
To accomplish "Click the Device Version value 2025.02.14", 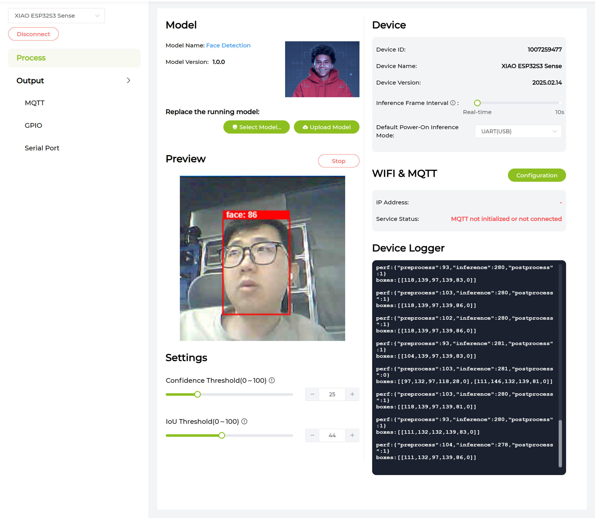I will [547, 83].
